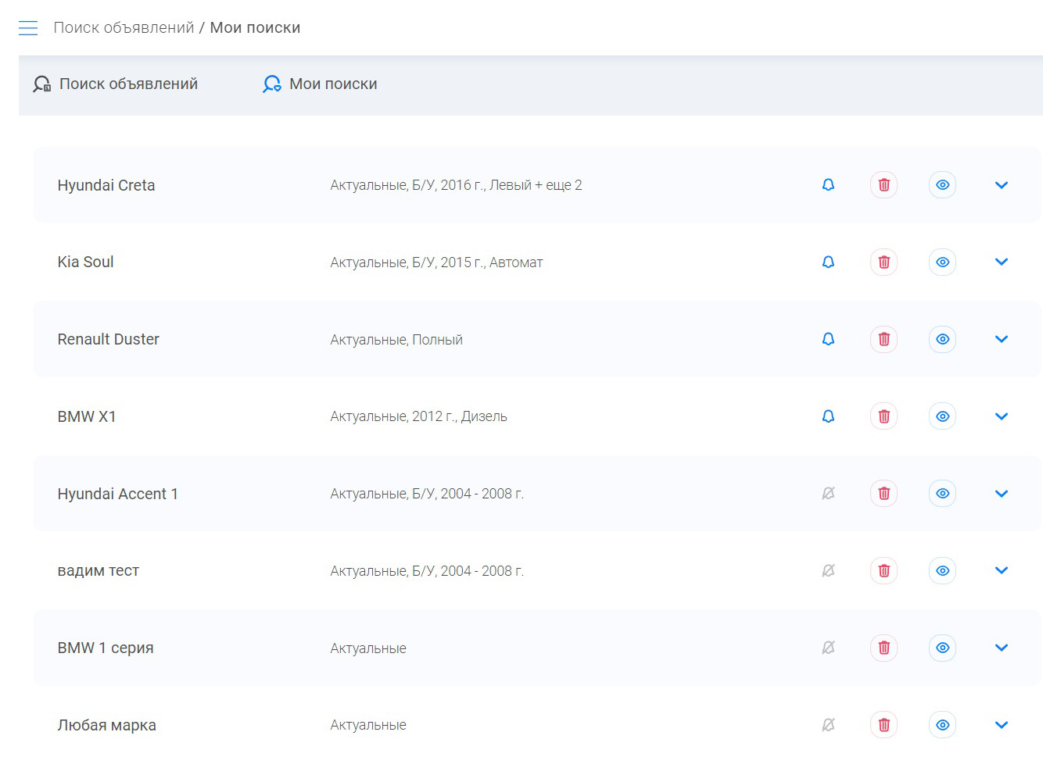1043x757 pixels.
Task: Delete the BMW 1 серия search
Action: (x=884, y=648)
